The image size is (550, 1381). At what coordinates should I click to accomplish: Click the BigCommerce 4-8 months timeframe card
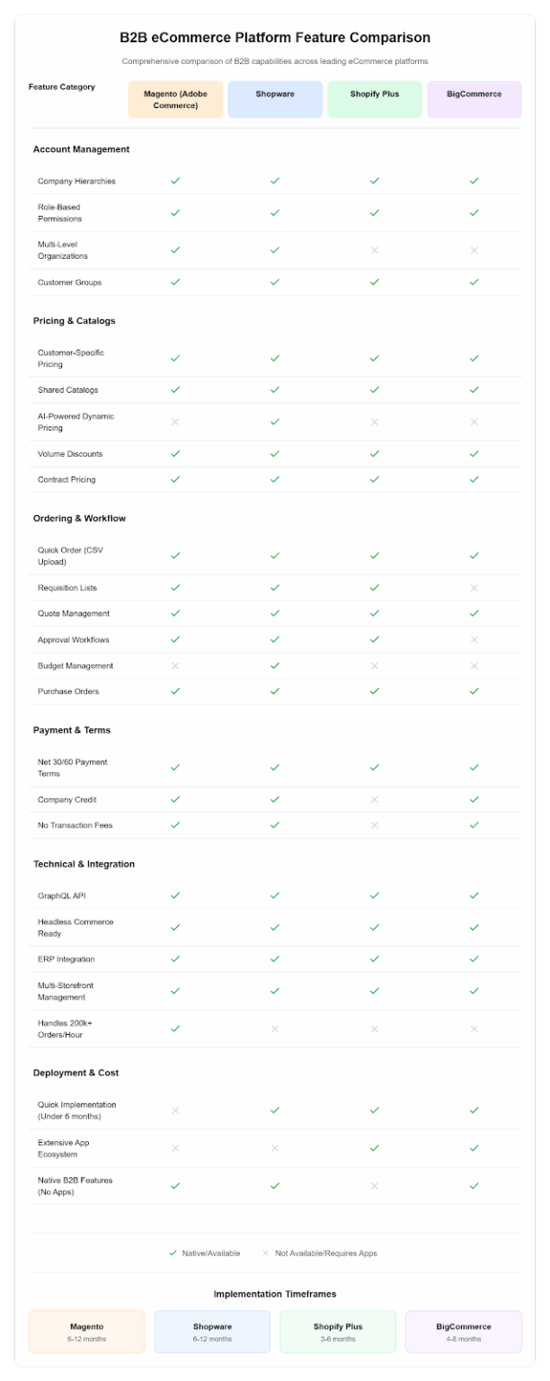464,1332
